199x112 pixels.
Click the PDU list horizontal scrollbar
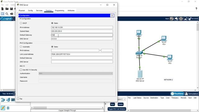tap(160, 110)
